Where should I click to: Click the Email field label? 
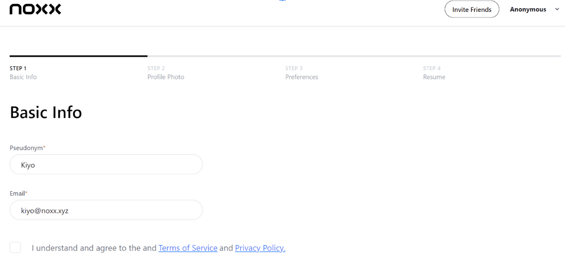tap(18, 194)
